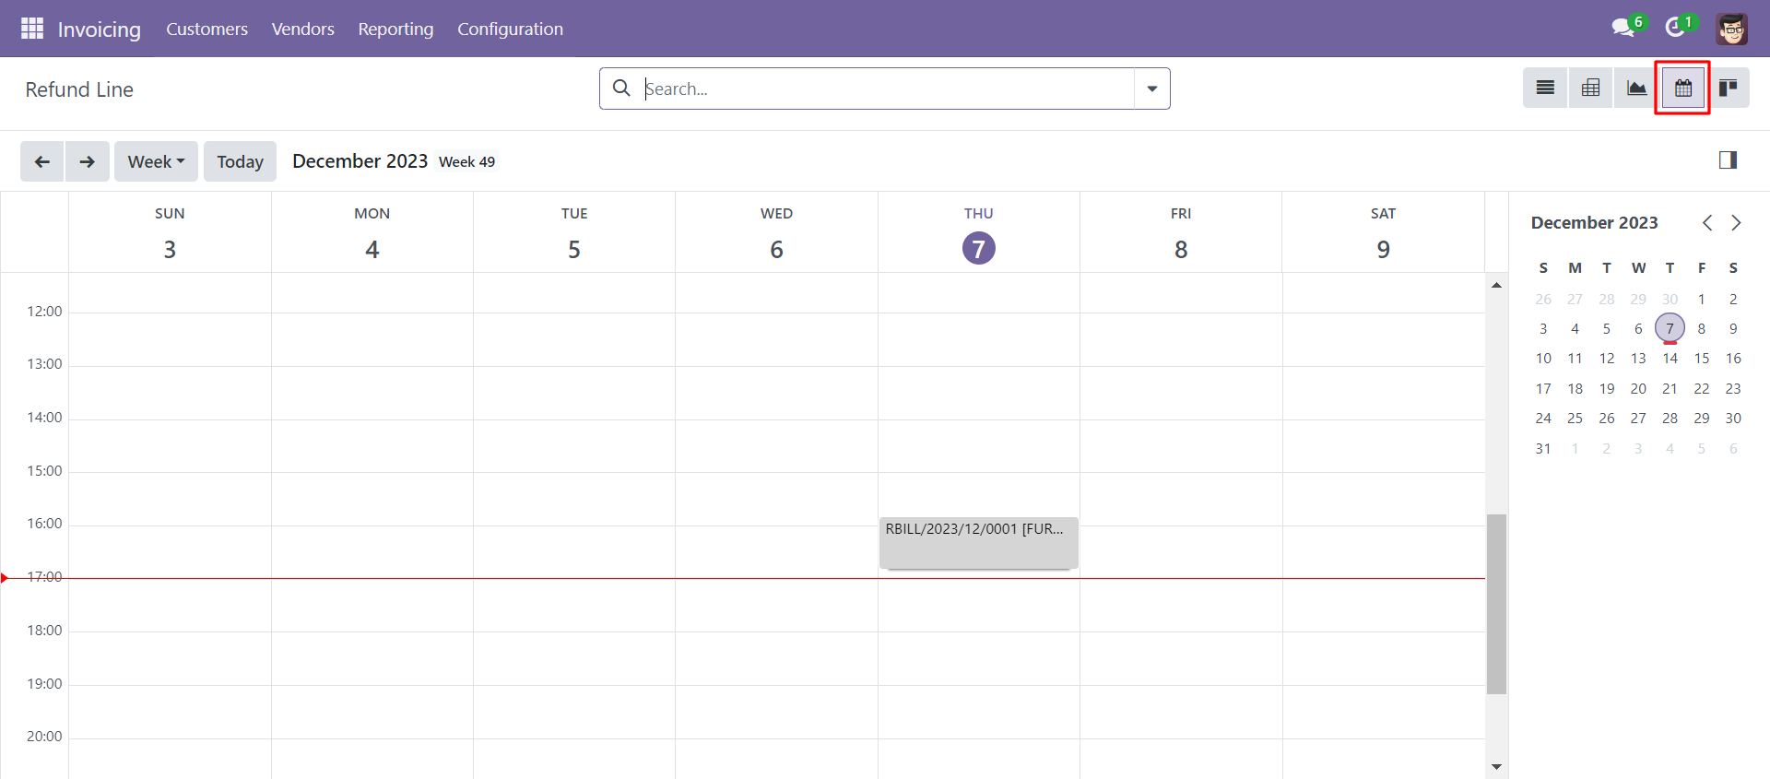Select day 1 of December in mini calendar

1702,300
